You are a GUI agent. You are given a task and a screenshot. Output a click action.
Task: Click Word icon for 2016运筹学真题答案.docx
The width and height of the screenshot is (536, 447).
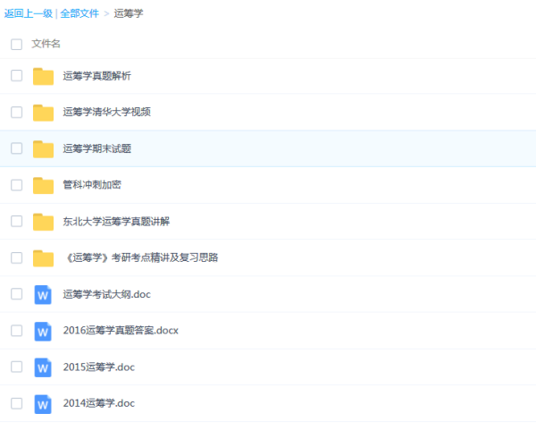tap(43, 331)
